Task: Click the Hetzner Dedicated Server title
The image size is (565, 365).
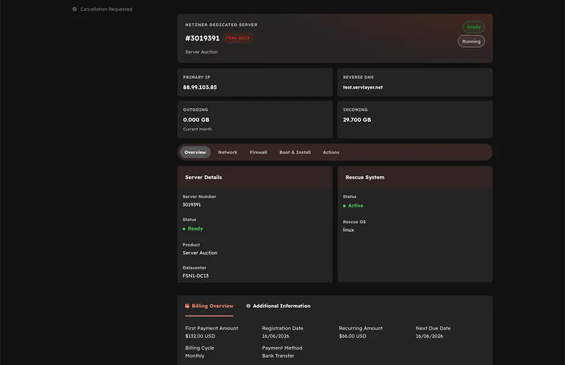Action: point(221,25)
